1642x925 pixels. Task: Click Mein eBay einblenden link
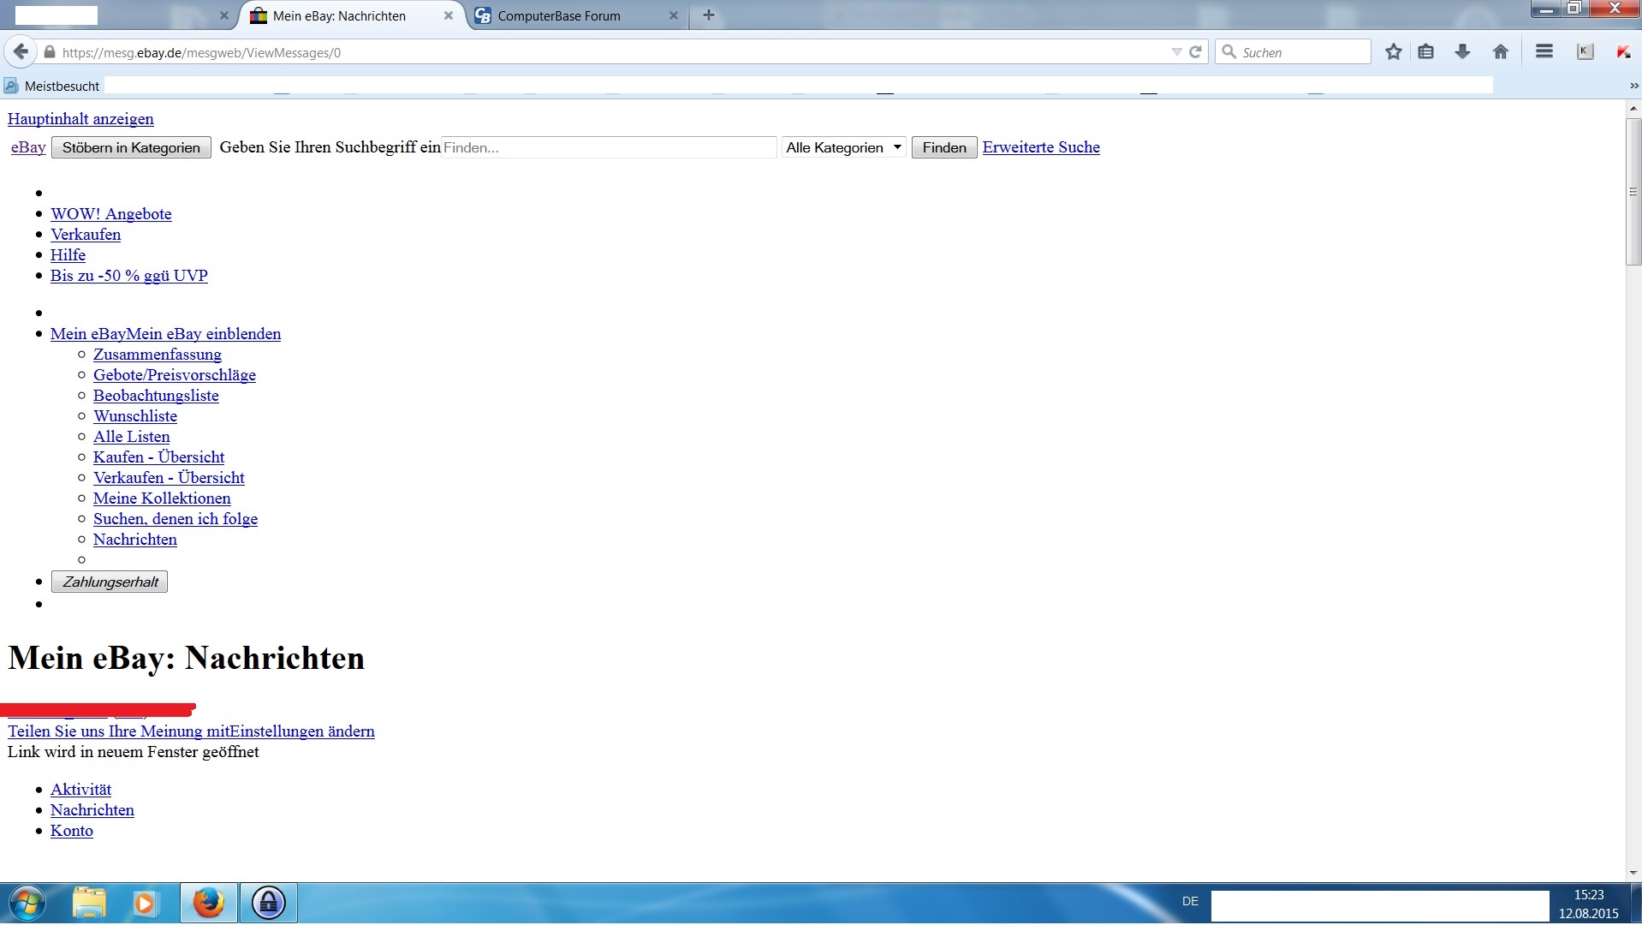[x=204, y=334]
